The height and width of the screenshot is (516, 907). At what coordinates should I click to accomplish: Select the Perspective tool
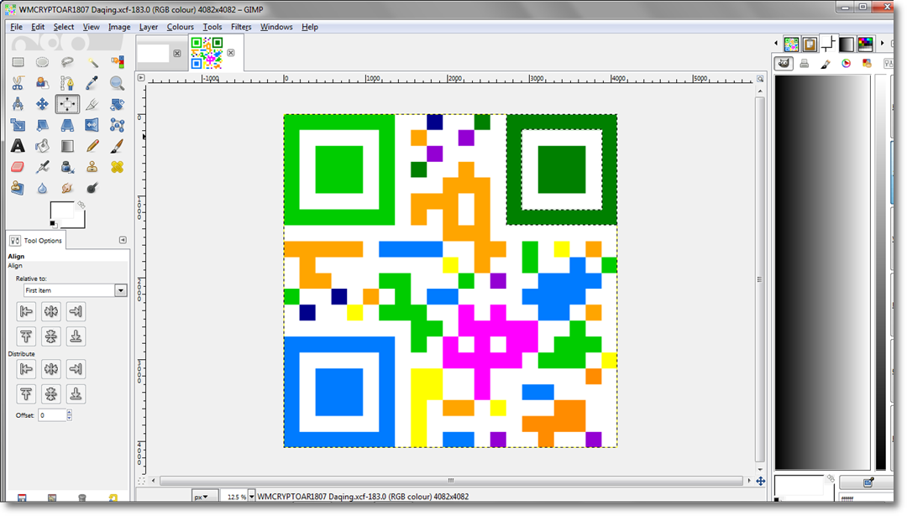[x=67, y=125]
